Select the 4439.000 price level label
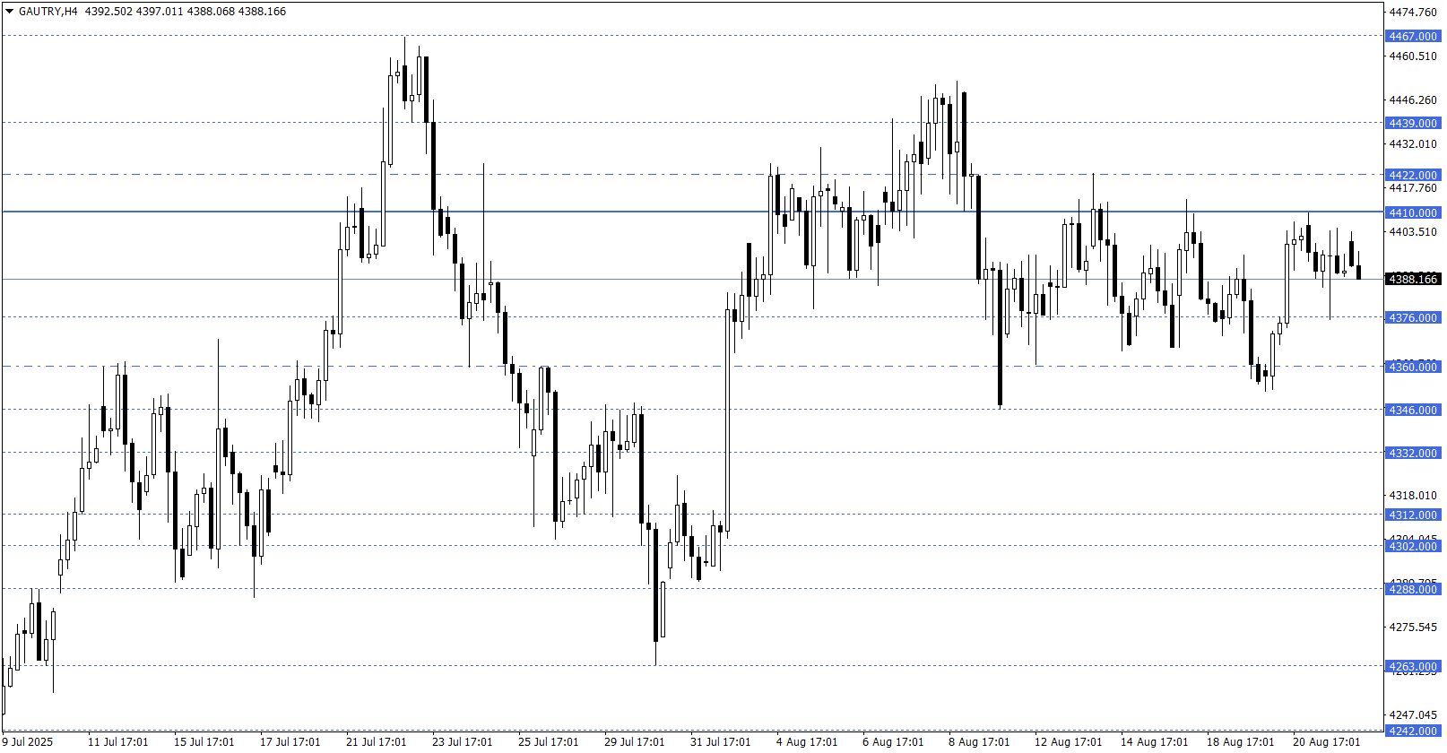Screen dimensions: 1447x753 click(1413, 124)
